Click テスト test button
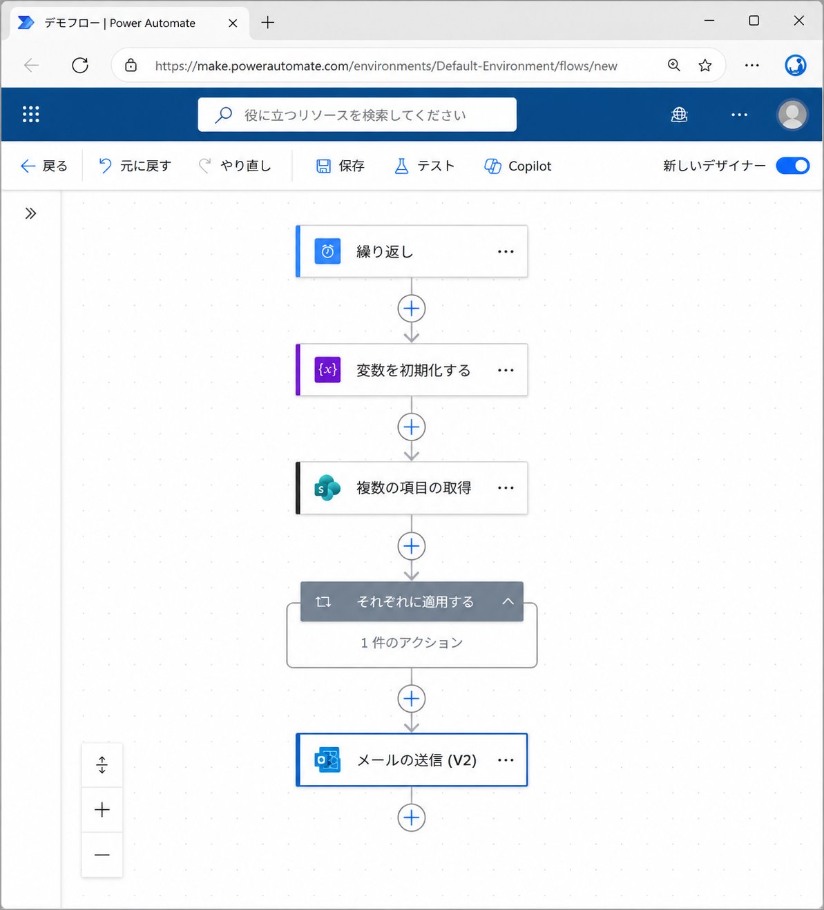Screen dimensions: 824x910 tap(424, 166)
